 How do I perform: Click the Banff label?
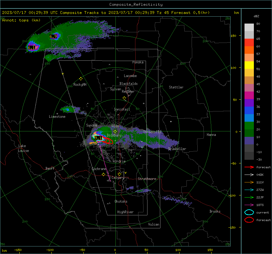(50, 168)
